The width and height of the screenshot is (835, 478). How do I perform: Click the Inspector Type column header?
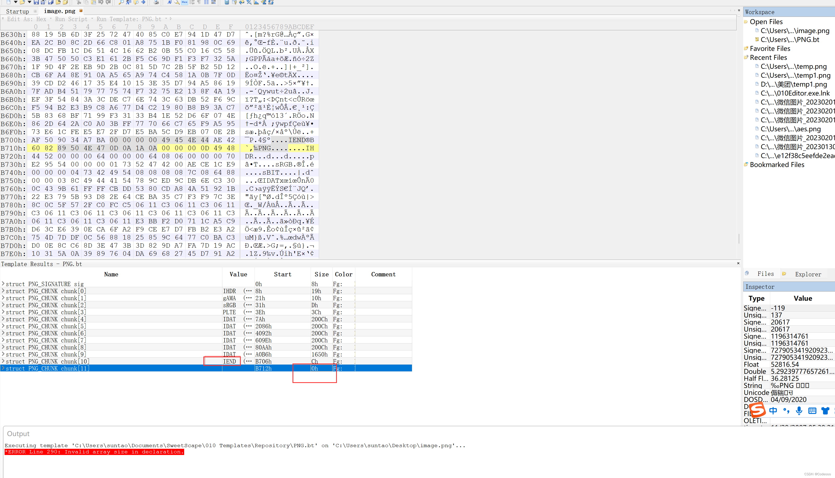[x=756, y=299]
